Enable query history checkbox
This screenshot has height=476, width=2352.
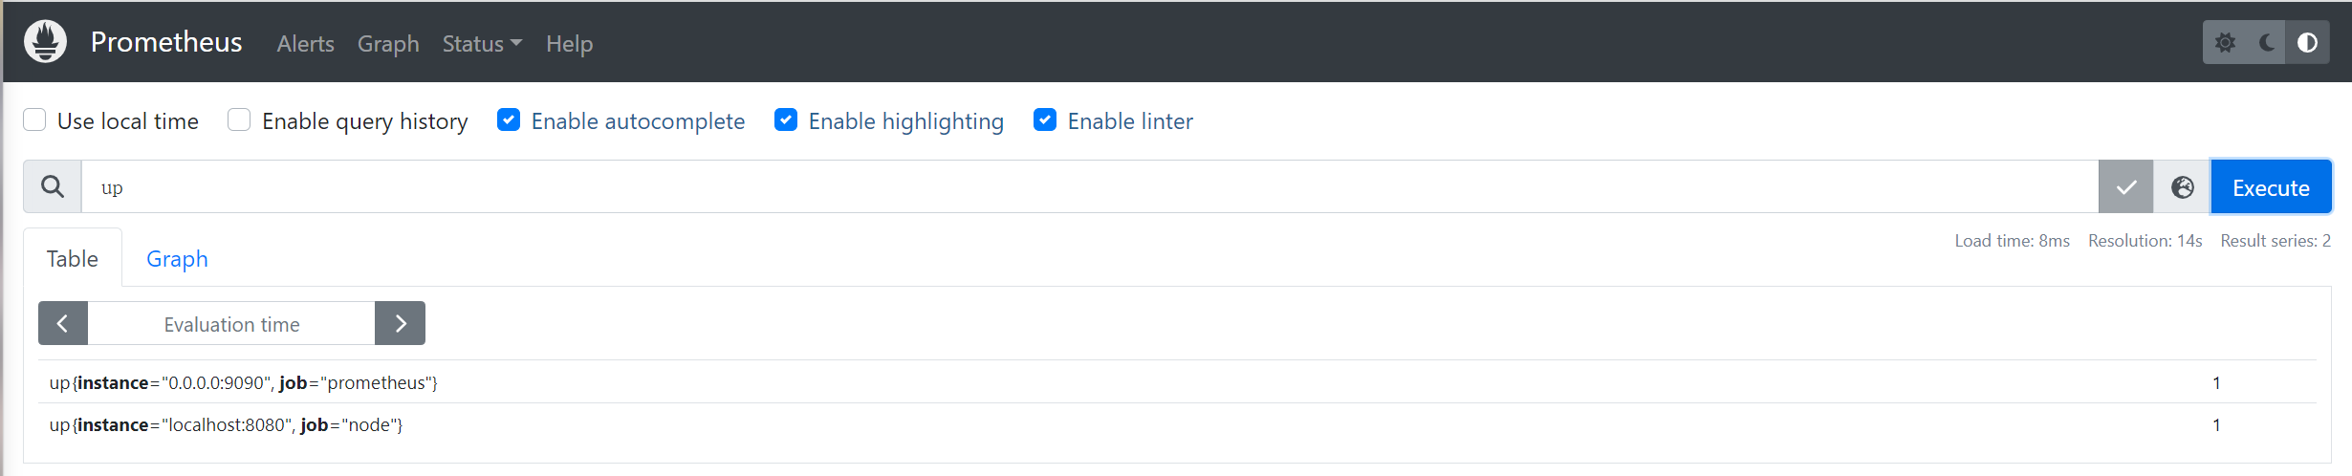click(239, 120)
